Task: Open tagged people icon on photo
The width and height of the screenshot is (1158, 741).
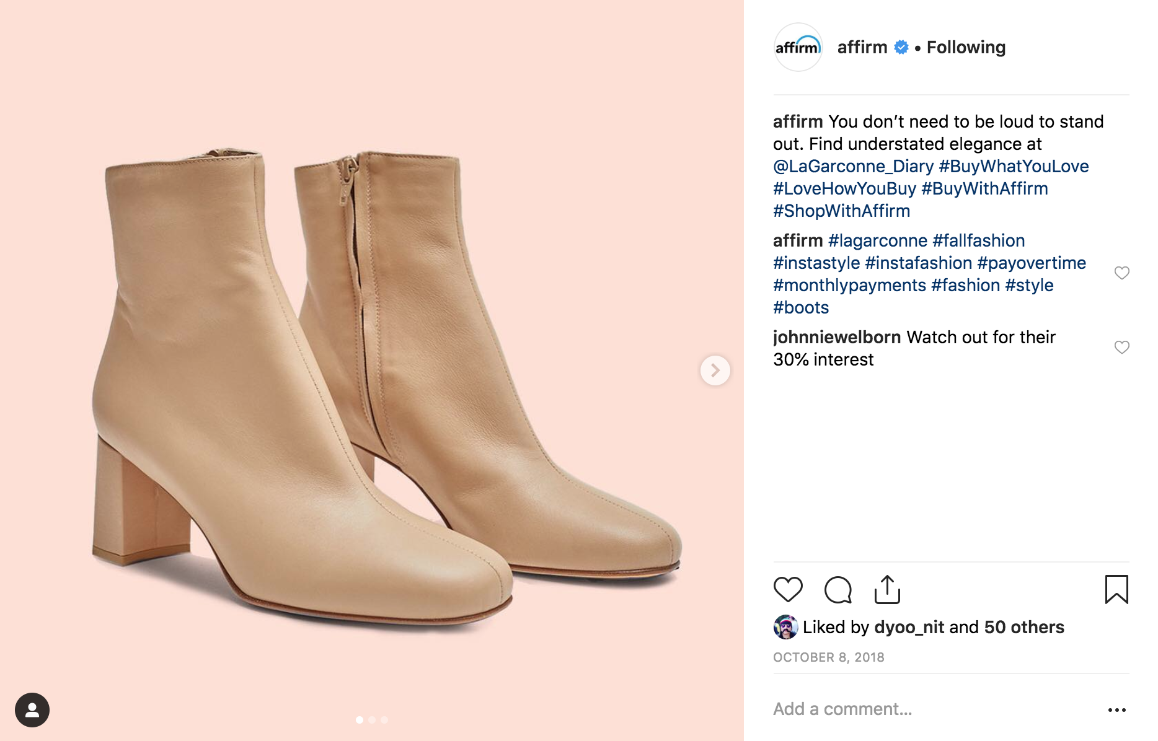Action: (x=32, y=710)
